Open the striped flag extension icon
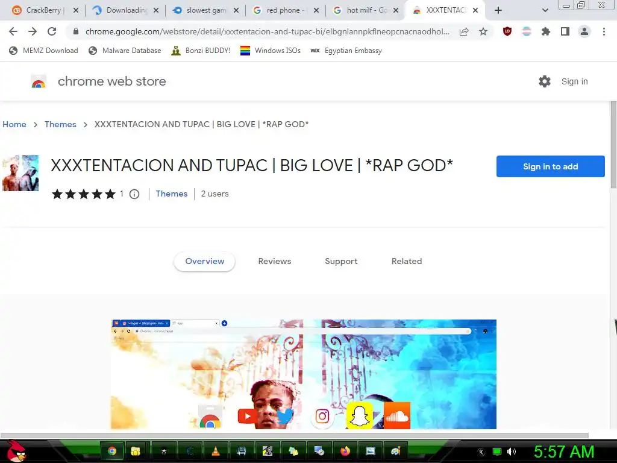 point(527,31)
